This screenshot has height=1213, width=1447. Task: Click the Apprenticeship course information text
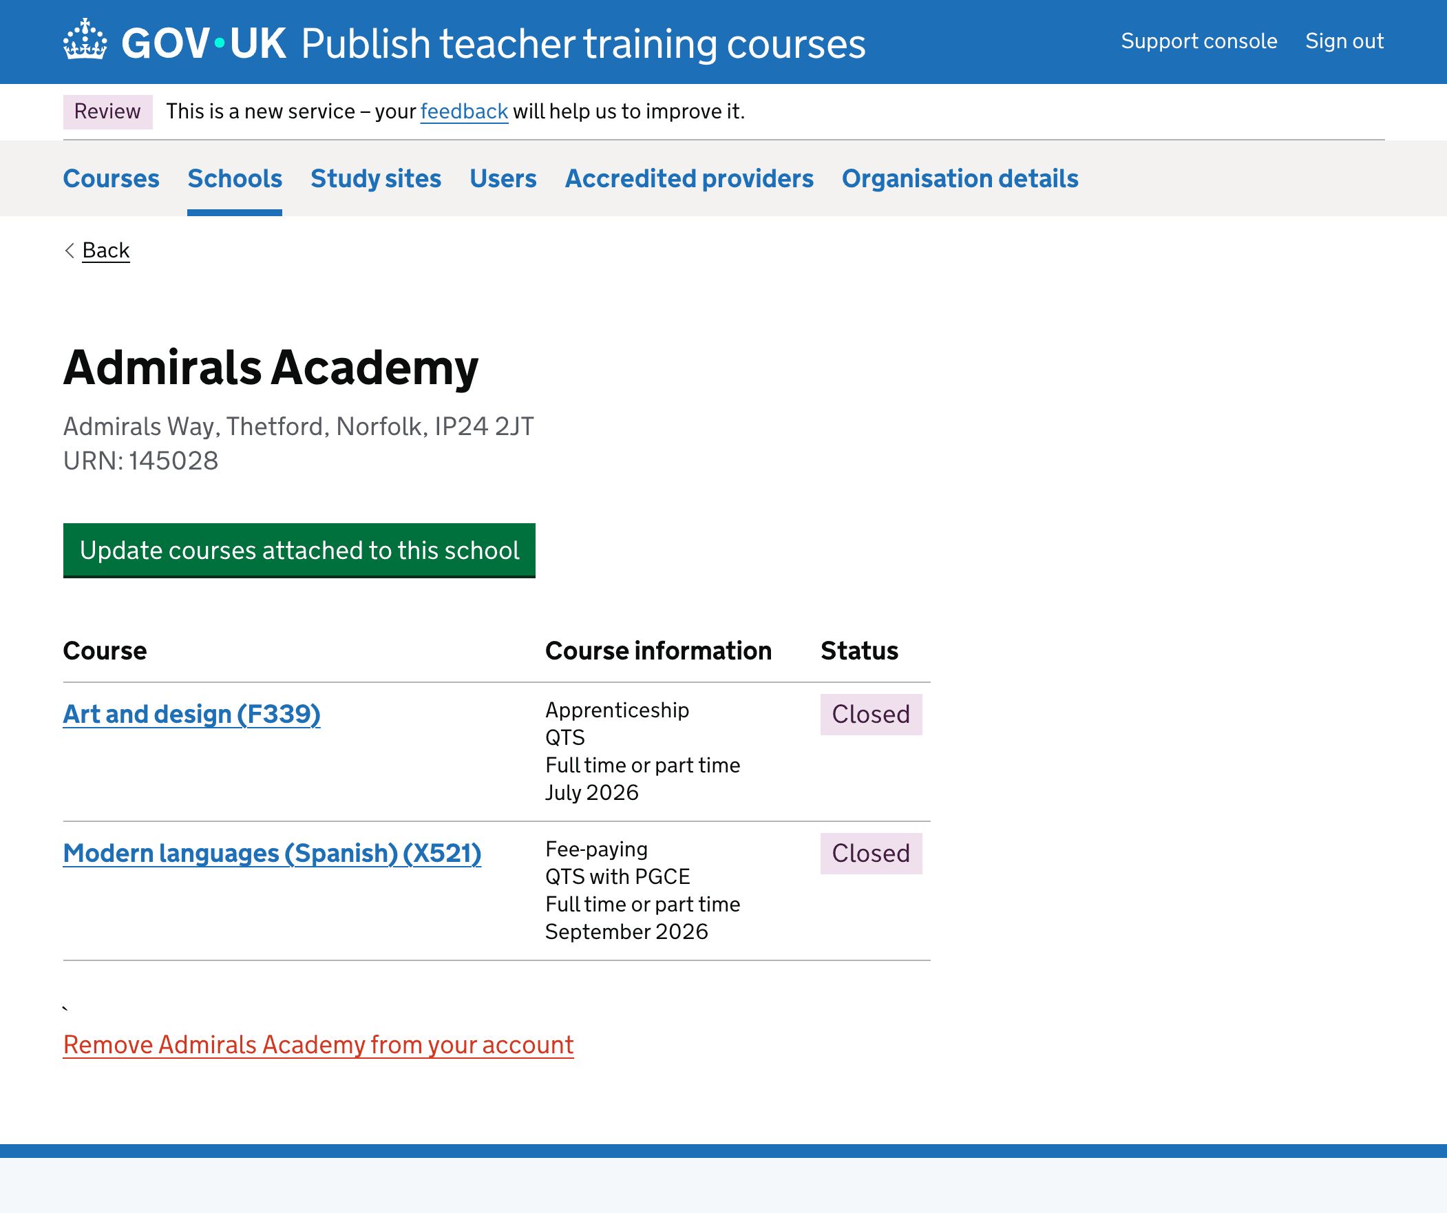[x=617, y=710]
